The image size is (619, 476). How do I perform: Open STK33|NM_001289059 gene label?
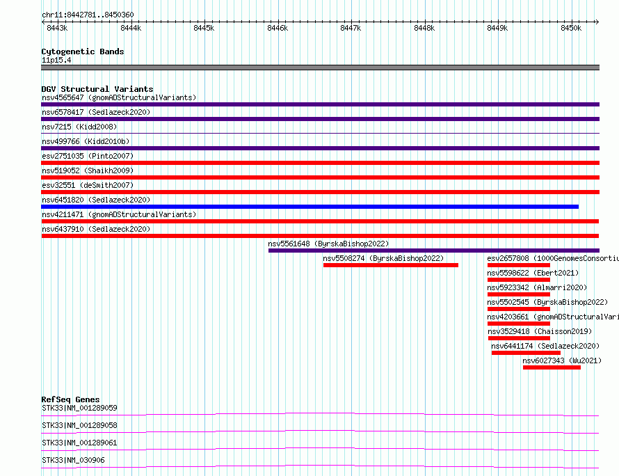pos(79,408)
